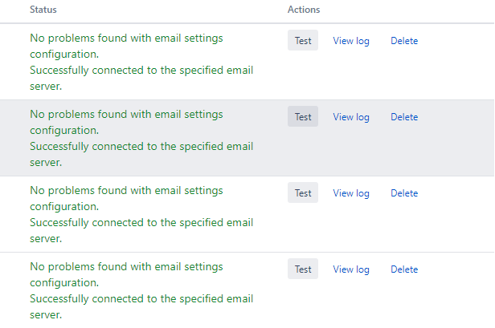The width and height of the screenshot is (495, 328).
Task: Click the Status column header
Action: tap(43, 10)
